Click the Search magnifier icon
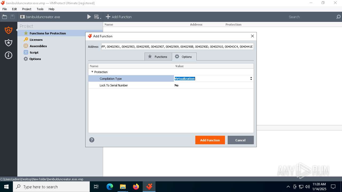Image resolution: width=342 pixels, height=192 pixels. coord(339,17)
